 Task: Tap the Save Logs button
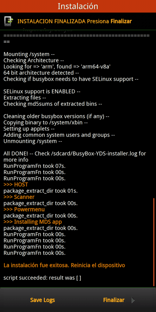click(42, 300)
